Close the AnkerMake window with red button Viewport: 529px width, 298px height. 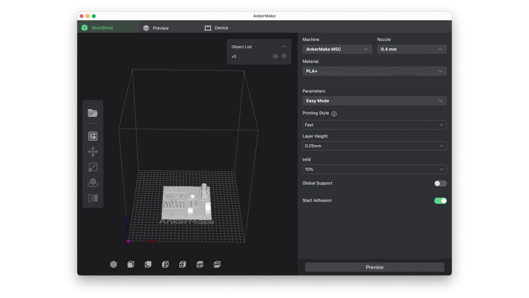tap(81, 16)
